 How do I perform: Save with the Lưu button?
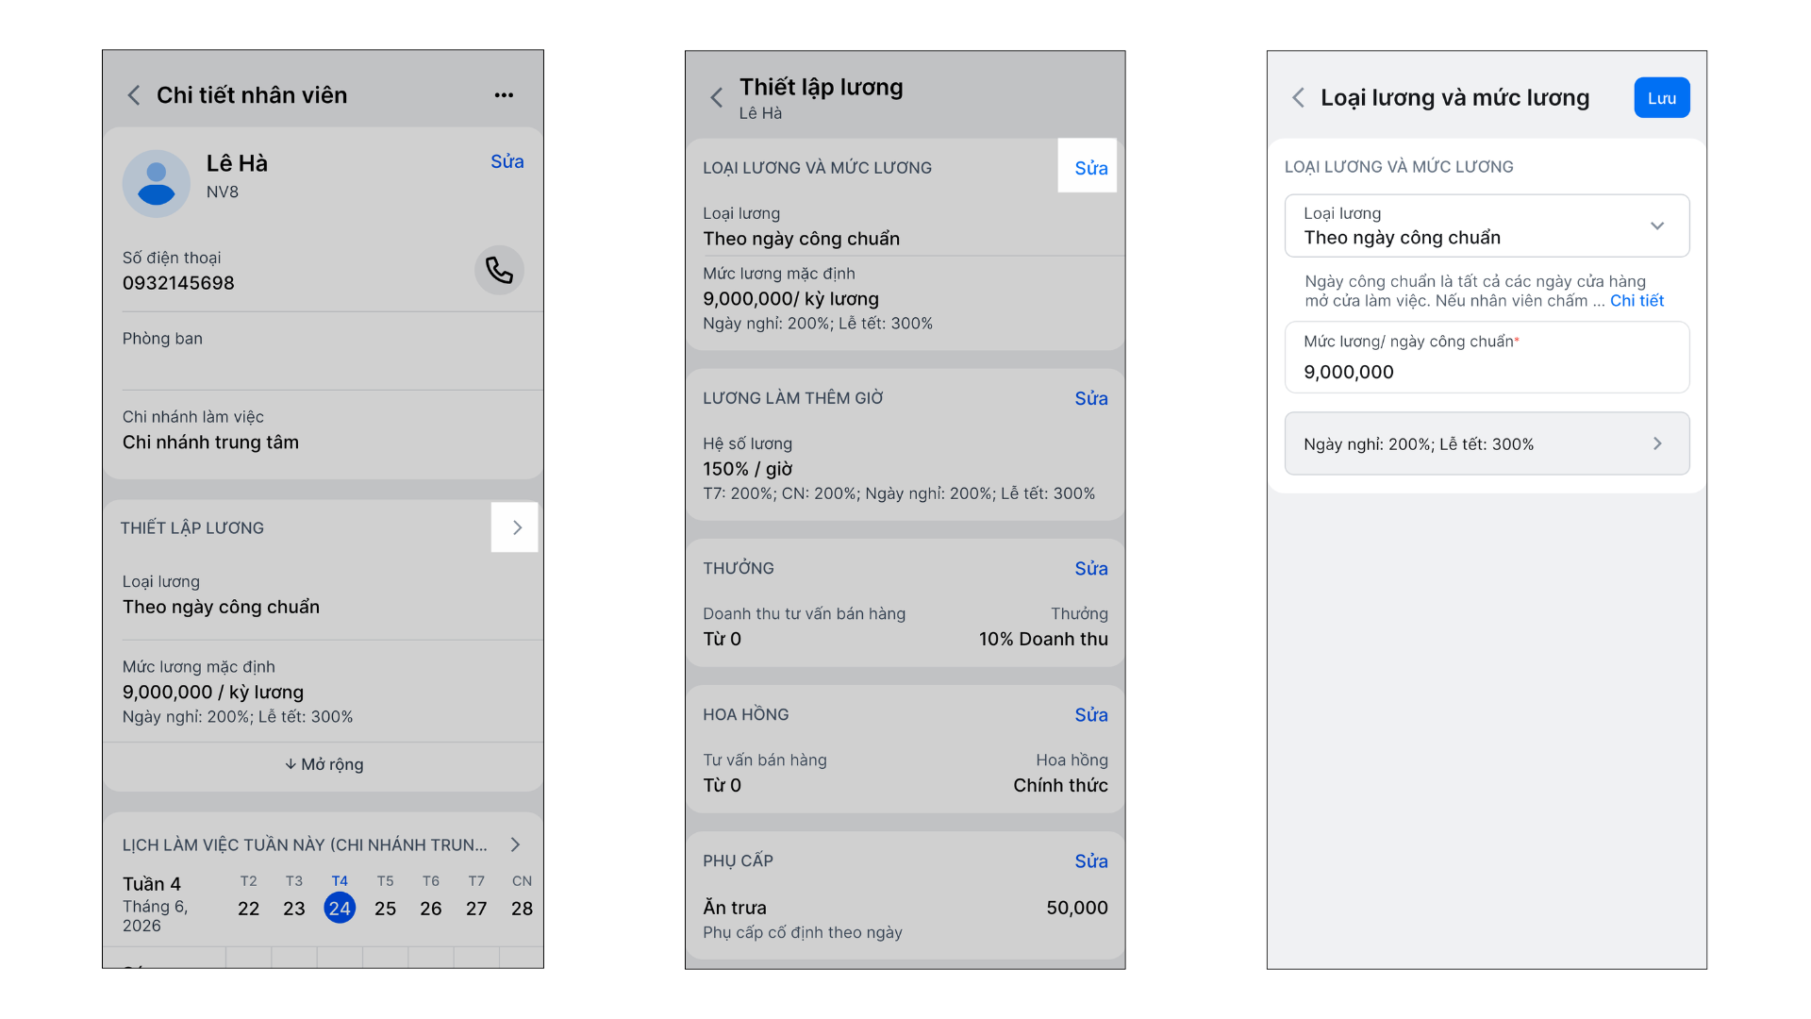(1662, 98)
